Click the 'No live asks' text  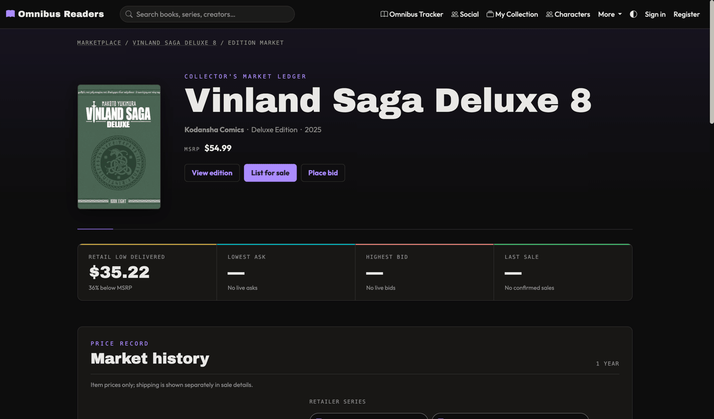point(242,288)
